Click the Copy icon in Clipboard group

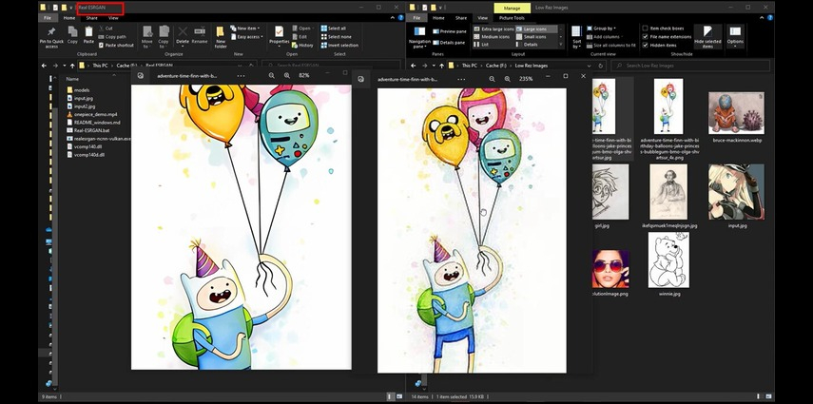point(72,32)
